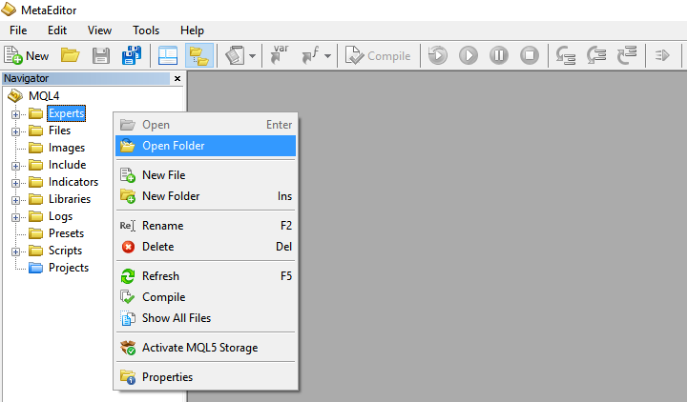The image size is (688, 402).
Task: Expand the Files folder
Action: coord(15,131)
